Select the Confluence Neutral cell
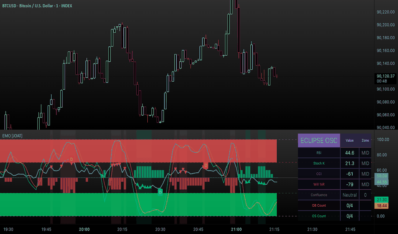This screenshot has width=398, height=234. (349, 195)
